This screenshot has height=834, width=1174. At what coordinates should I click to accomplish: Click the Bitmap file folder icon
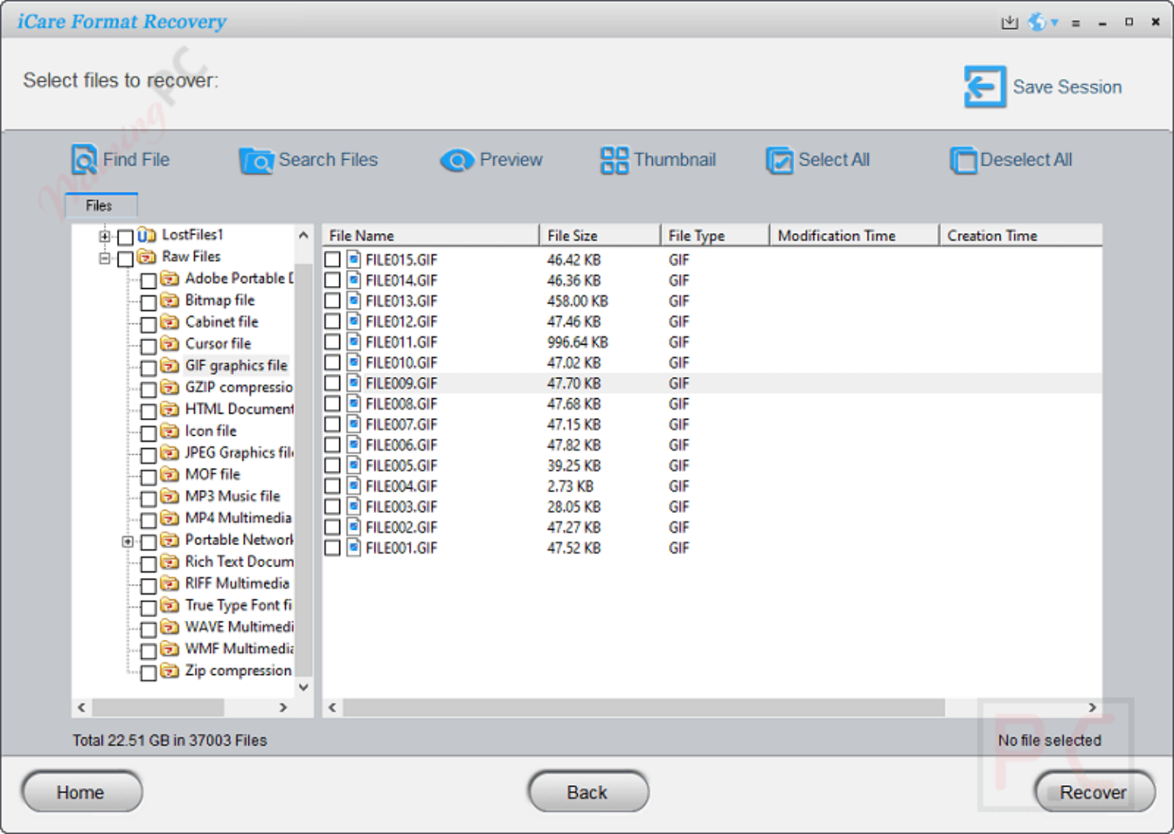coord(170,300)
